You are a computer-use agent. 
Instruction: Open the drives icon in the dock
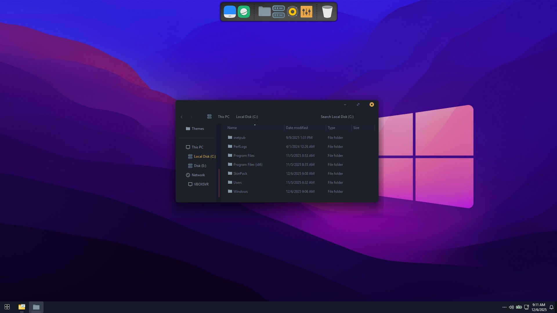278,12
